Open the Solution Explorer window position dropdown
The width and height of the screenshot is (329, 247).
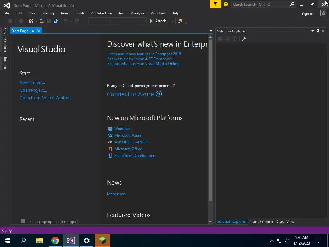point(312,31)
